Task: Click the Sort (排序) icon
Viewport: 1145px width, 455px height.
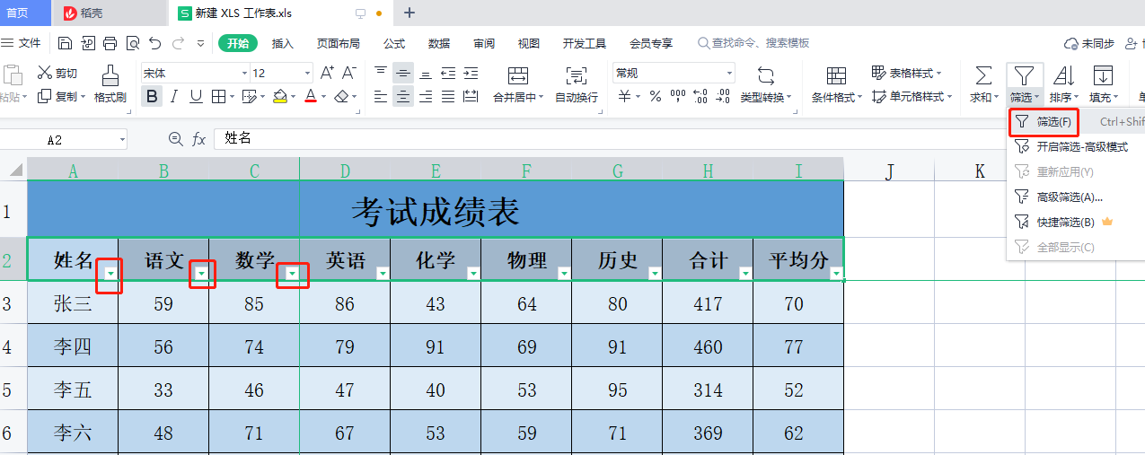Action: point(1063,75)
